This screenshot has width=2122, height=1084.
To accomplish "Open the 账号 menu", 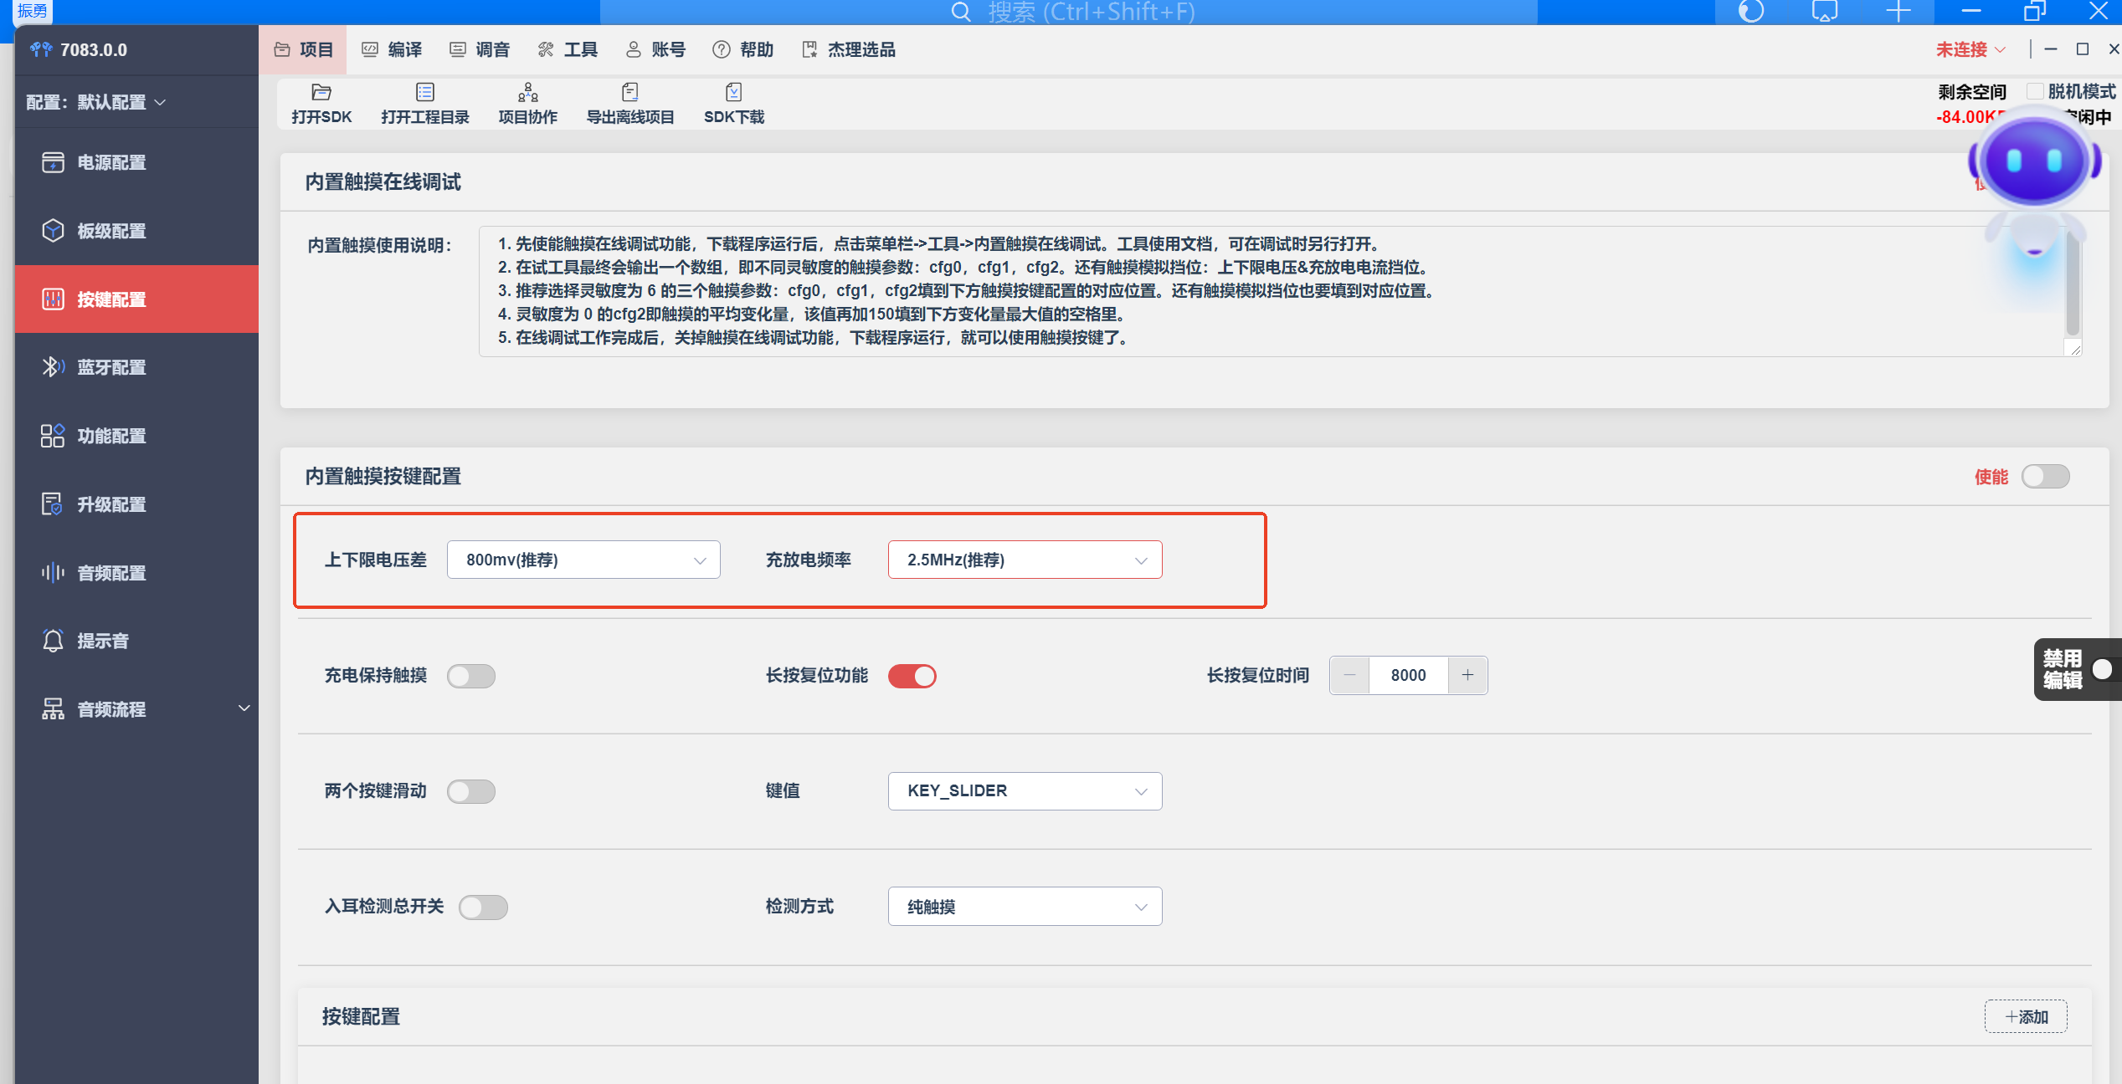I will (655, 49).
